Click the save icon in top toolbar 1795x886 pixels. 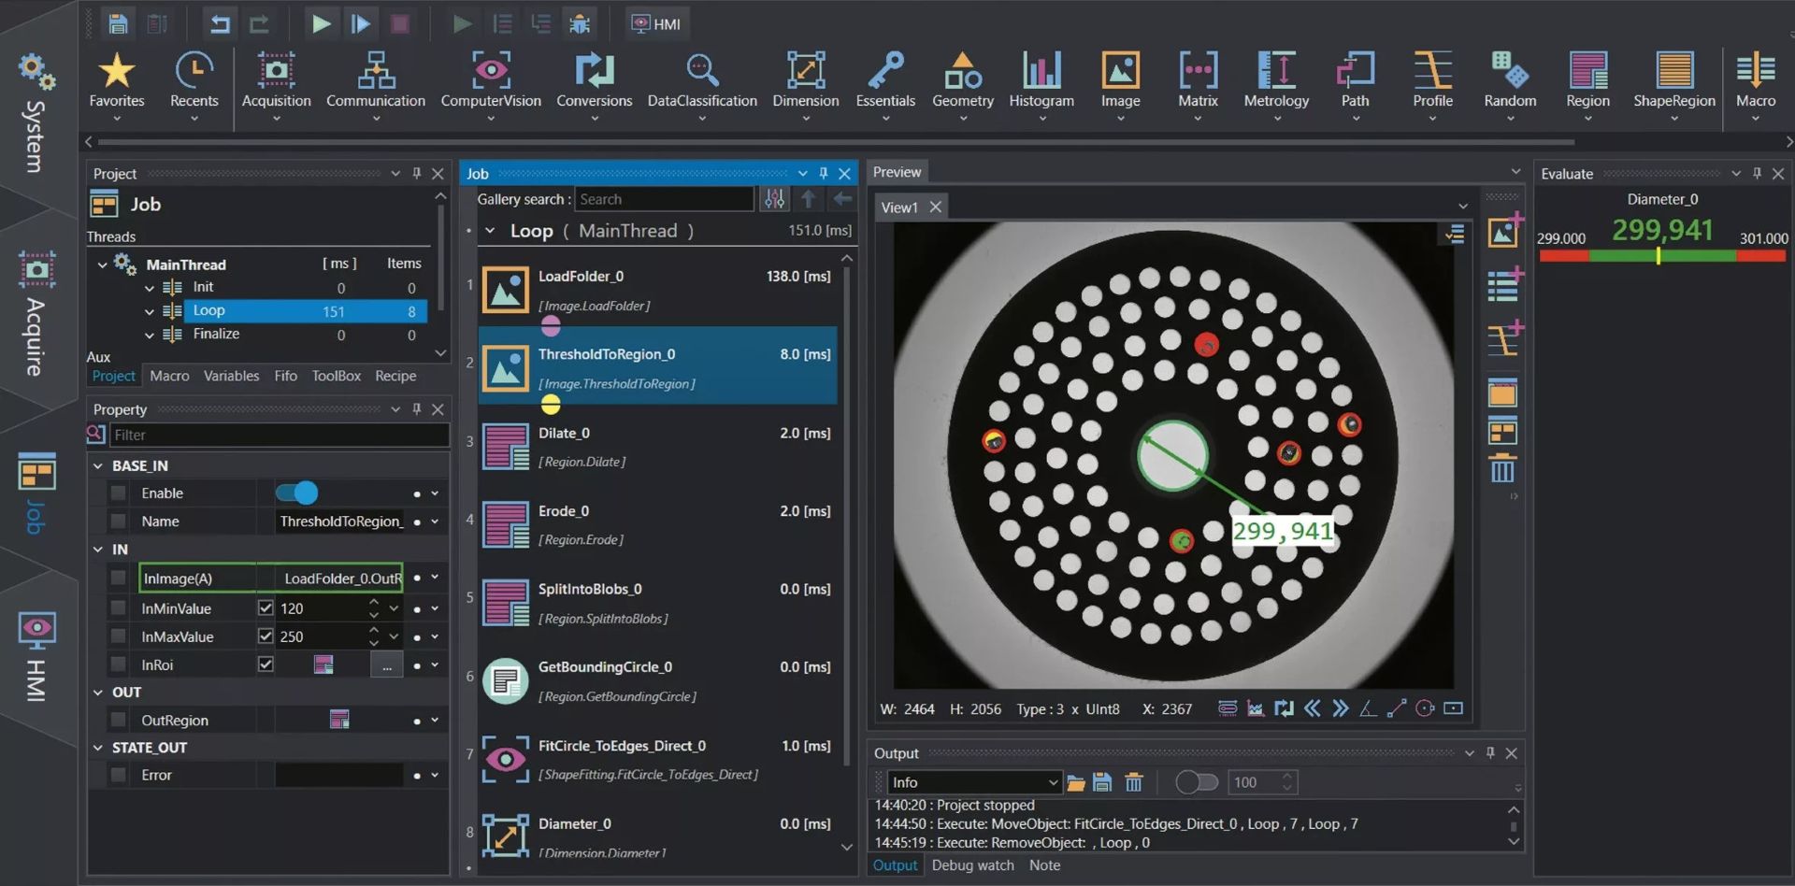tap(118, 23)
